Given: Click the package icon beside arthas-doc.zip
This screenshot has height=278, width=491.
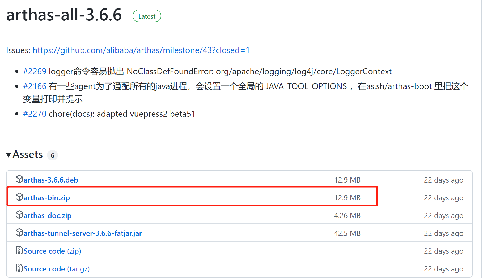Looking at the screenshot, I should coord(19,215).
